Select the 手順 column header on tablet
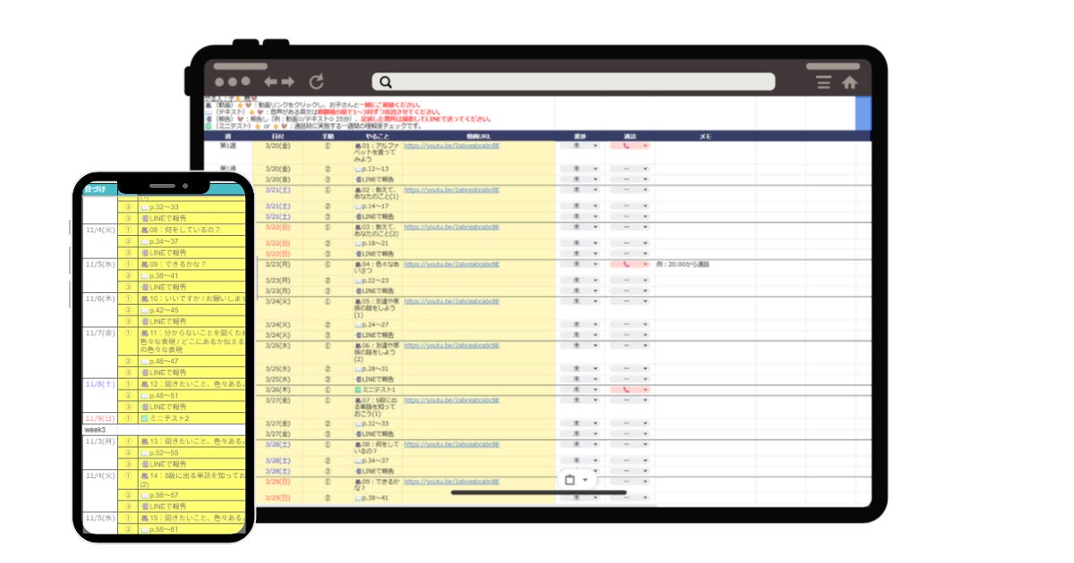Viewport: 1074px width, 563px height. [328, 136]
